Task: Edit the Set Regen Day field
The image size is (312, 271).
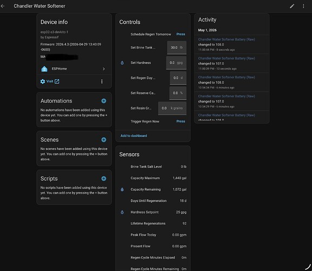Action: click(x=178, y=78)
